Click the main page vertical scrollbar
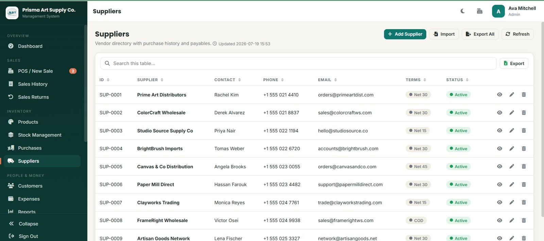 tap(542, 119)
